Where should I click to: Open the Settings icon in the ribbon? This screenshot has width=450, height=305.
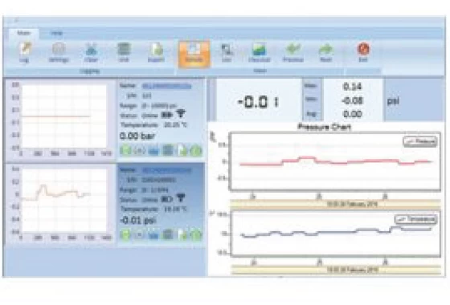tap(59, 52)
